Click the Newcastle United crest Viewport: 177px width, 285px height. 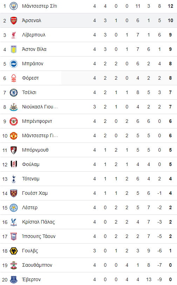point(14,107)
